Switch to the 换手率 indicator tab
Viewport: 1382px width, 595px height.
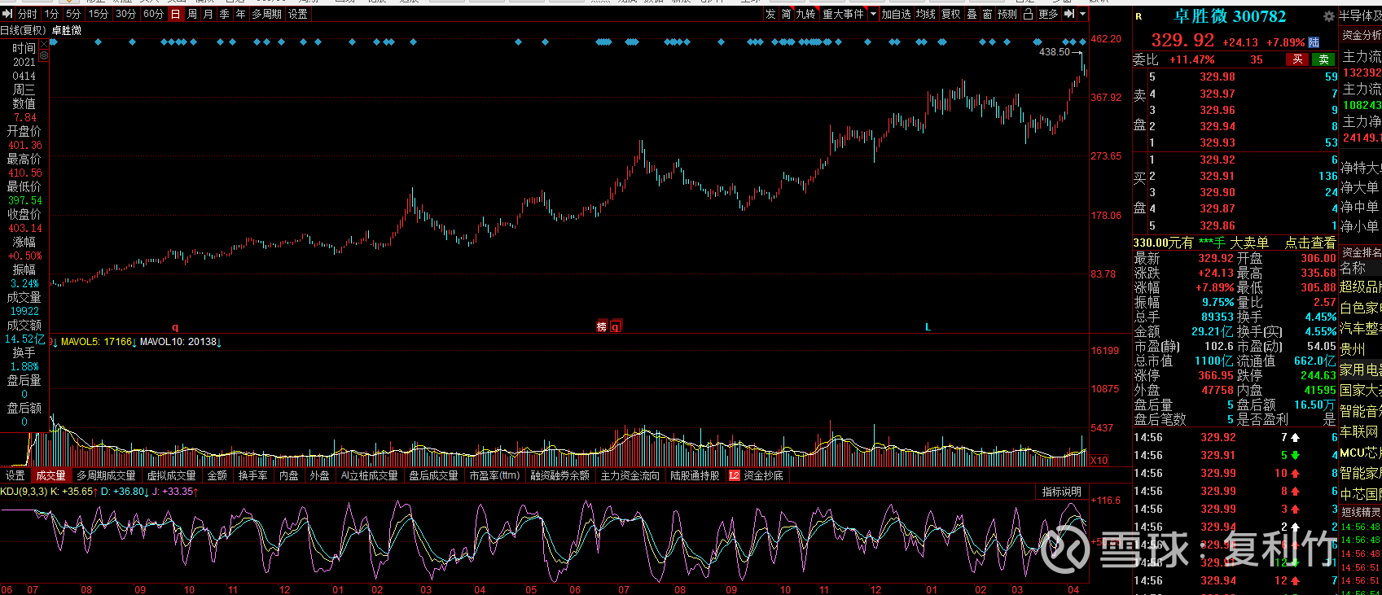click(x=252, y=475)
